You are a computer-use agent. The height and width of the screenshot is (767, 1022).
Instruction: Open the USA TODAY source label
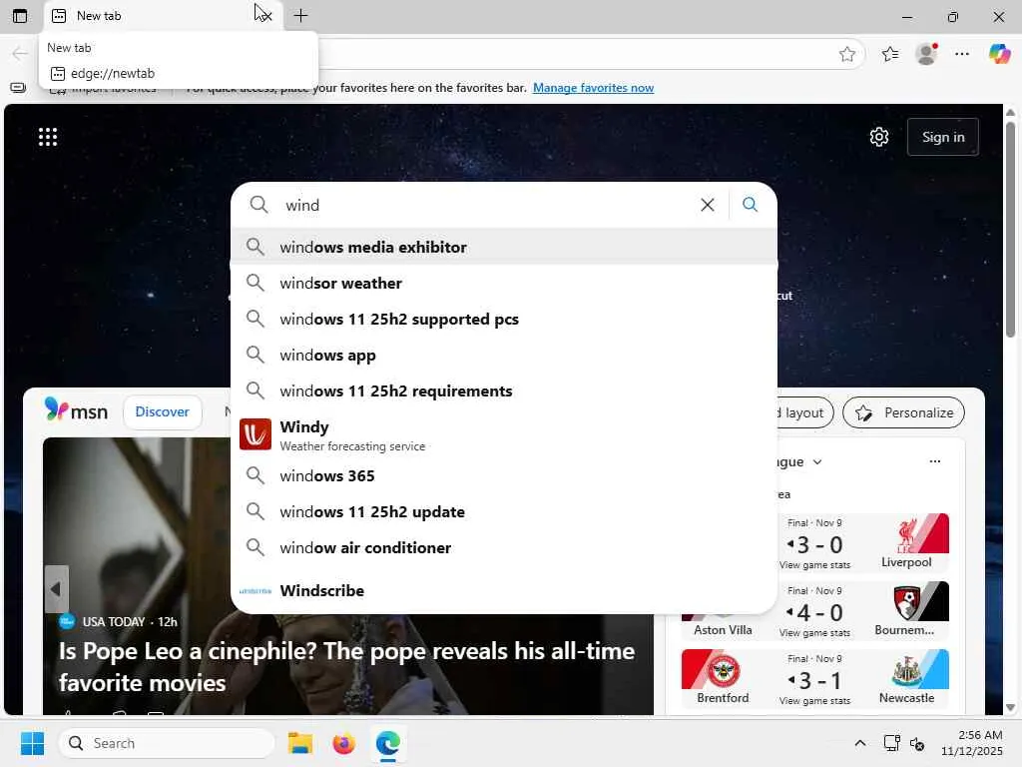114,621
